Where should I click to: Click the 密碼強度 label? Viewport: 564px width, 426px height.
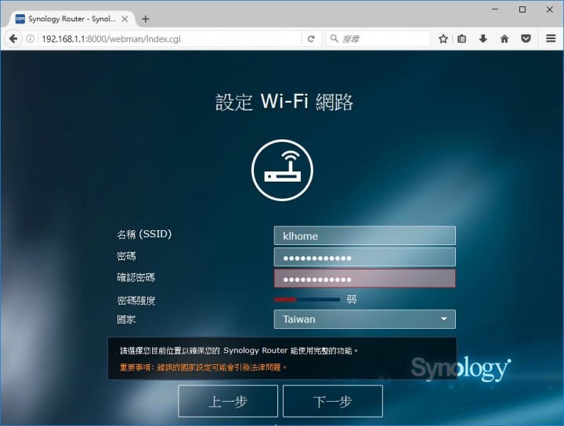click(136, 301)
